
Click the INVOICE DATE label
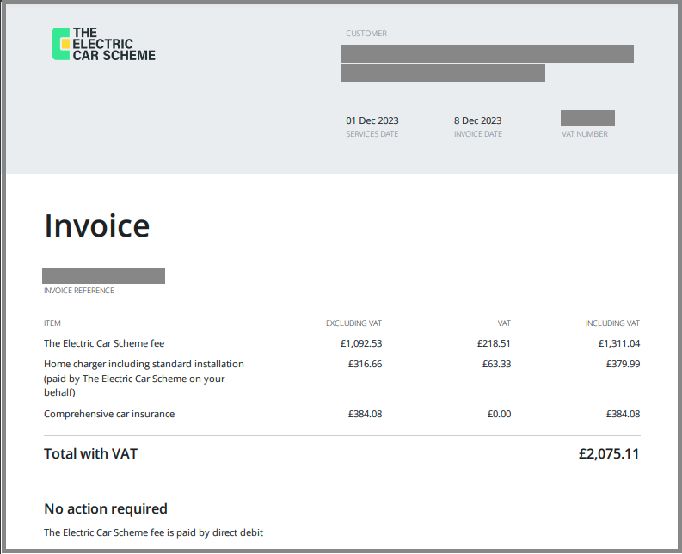pos(478,134)
